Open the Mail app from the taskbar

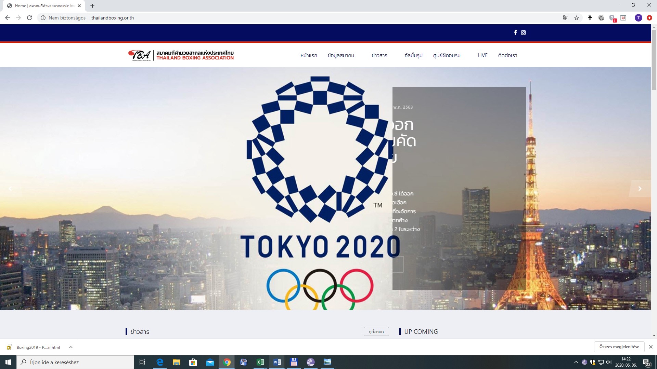click(x=210, y=362)
